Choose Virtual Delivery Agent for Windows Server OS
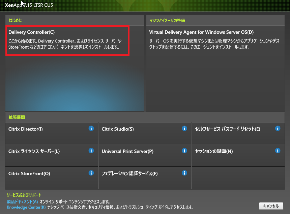Screen dimensions: 290x214 [x=201, y=32]
